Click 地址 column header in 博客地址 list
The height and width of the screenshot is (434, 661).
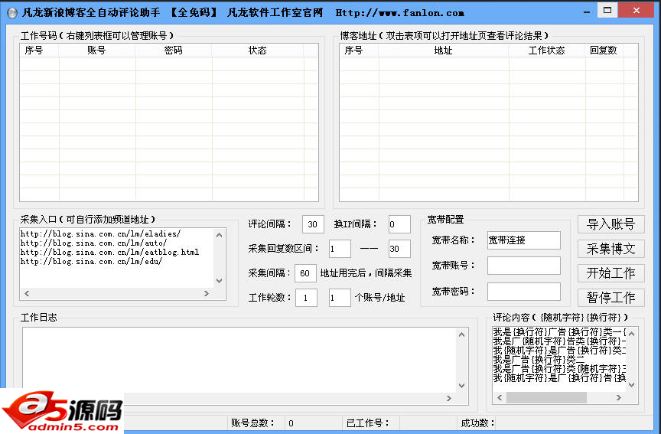pos(444,51)
